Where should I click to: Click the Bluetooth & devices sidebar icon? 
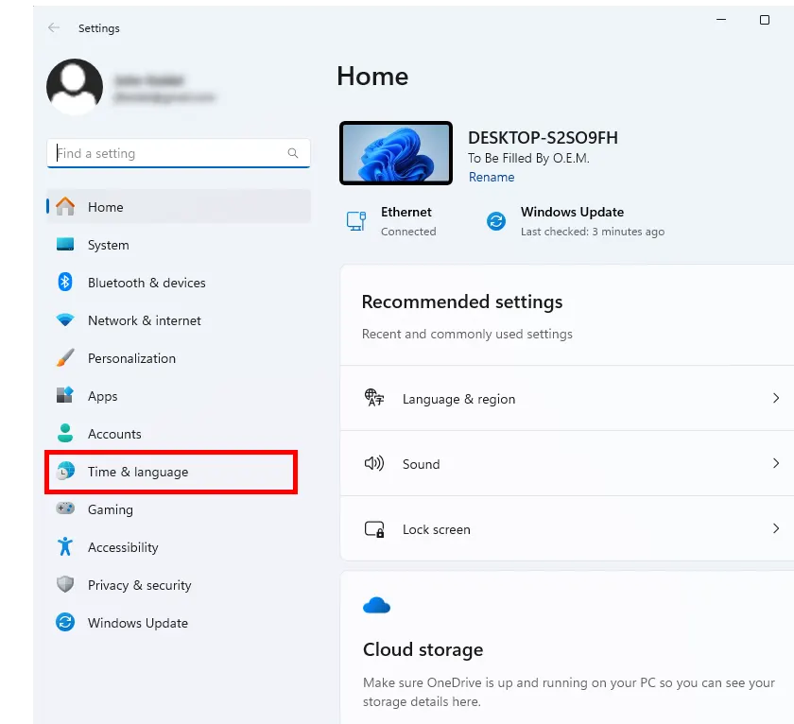[x=65, y=283]
